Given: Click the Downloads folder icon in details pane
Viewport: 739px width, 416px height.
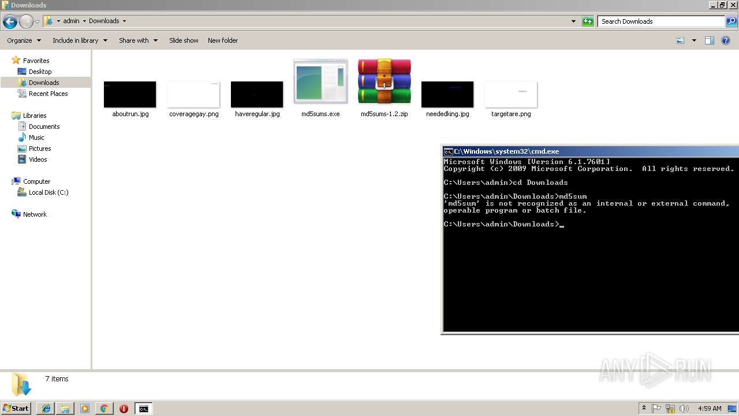Looking at the screenshot, I should click(21, 384).
